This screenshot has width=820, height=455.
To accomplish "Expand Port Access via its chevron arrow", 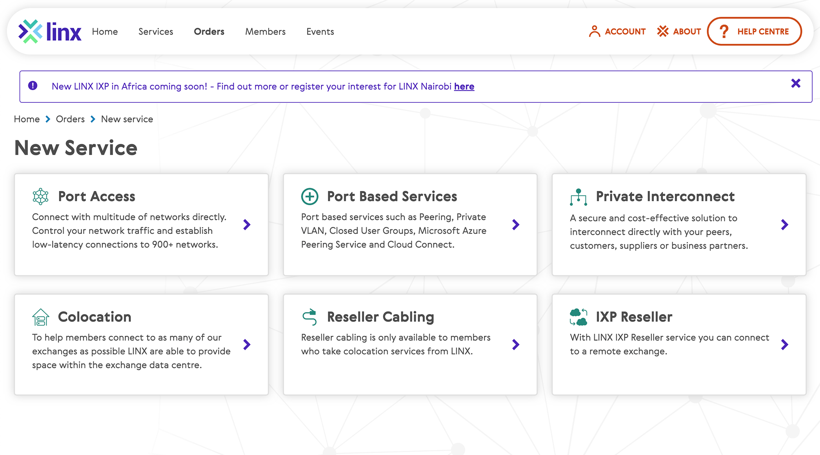I will tap(247, 224).
